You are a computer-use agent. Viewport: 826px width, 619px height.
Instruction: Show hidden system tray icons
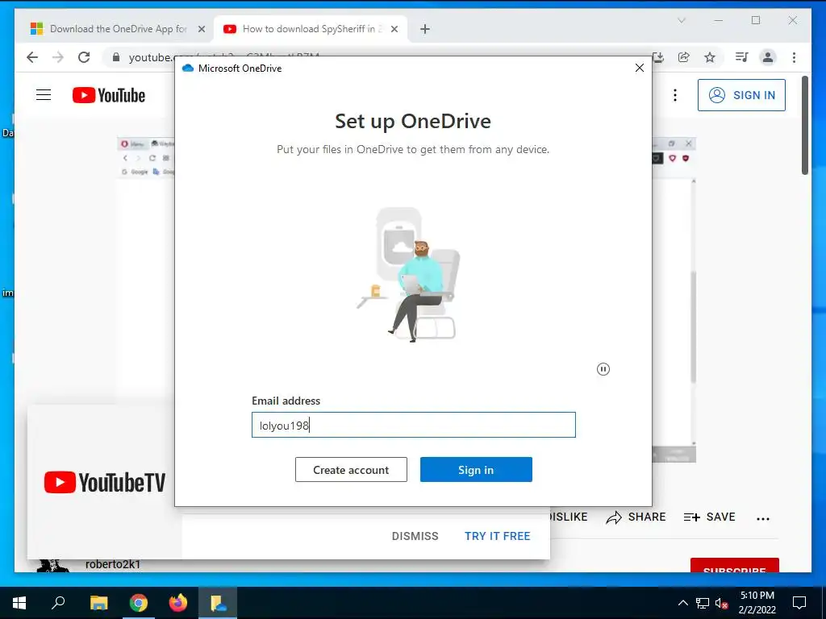tap(682, 603)
